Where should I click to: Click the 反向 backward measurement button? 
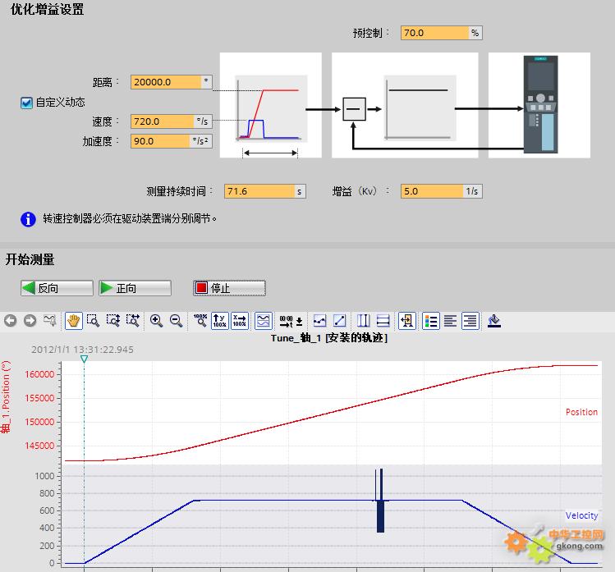pos(57,288)
